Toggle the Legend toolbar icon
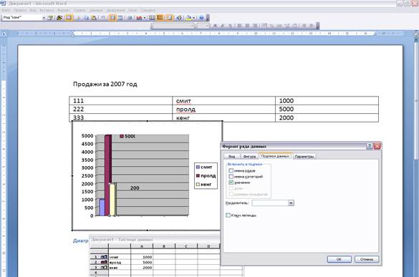 [x=169, y=18]
